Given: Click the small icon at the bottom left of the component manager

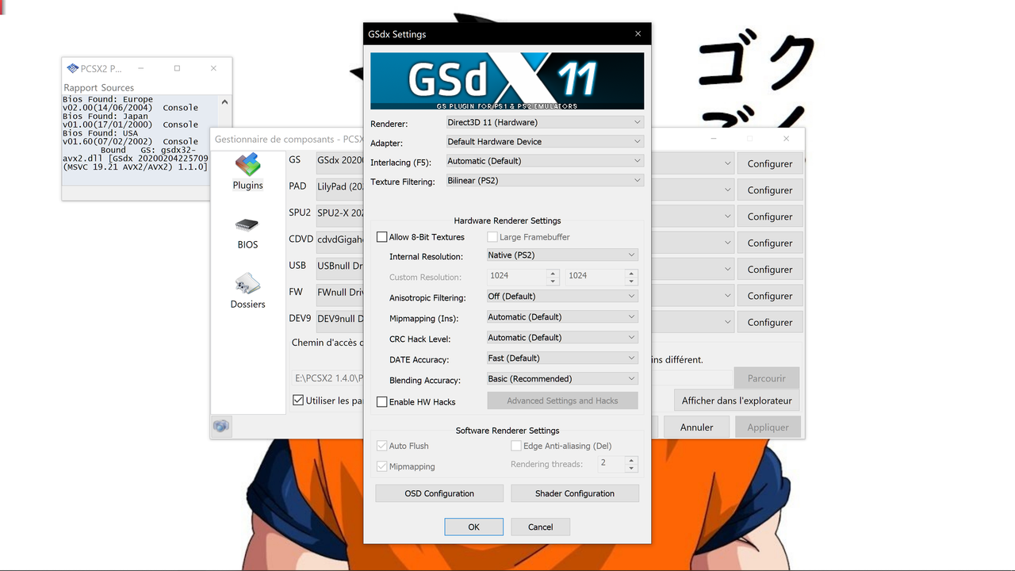Looking at the screenshot, I should click(x=221, y=427).
